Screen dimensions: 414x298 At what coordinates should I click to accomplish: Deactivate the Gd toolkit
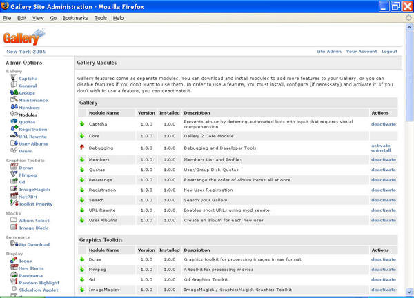coord(384,279)
